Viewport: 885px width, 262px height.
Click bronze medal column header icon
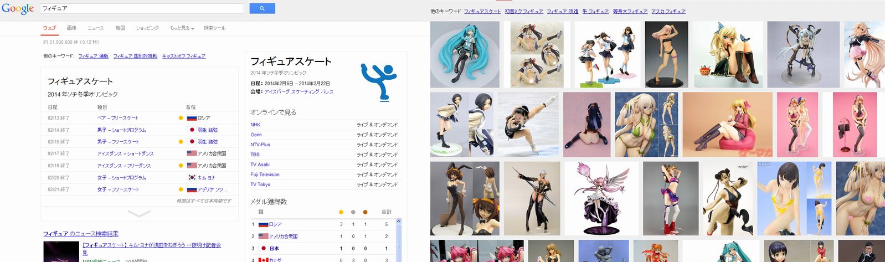tap(365, 212)
